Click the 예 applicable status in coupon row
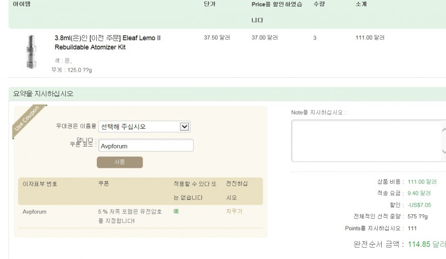 tap(176, 211)
